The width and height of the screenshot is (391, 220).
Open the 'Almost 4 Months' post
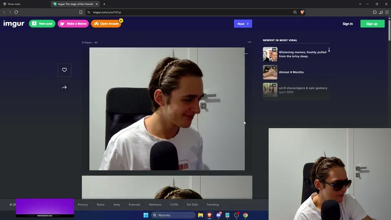pos(291,72)
